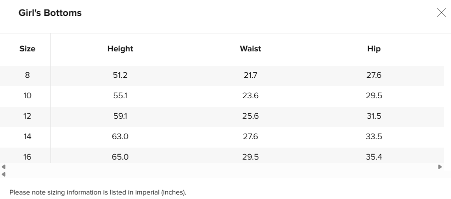
Task: Click size 10 row label
Action: pos(27,96)
